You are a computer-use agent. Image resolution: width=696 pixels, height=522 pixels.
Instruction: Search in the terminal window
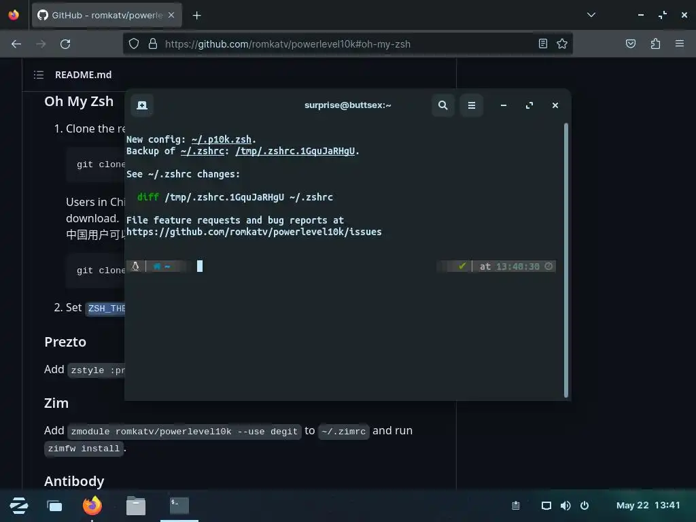(442, 105)
